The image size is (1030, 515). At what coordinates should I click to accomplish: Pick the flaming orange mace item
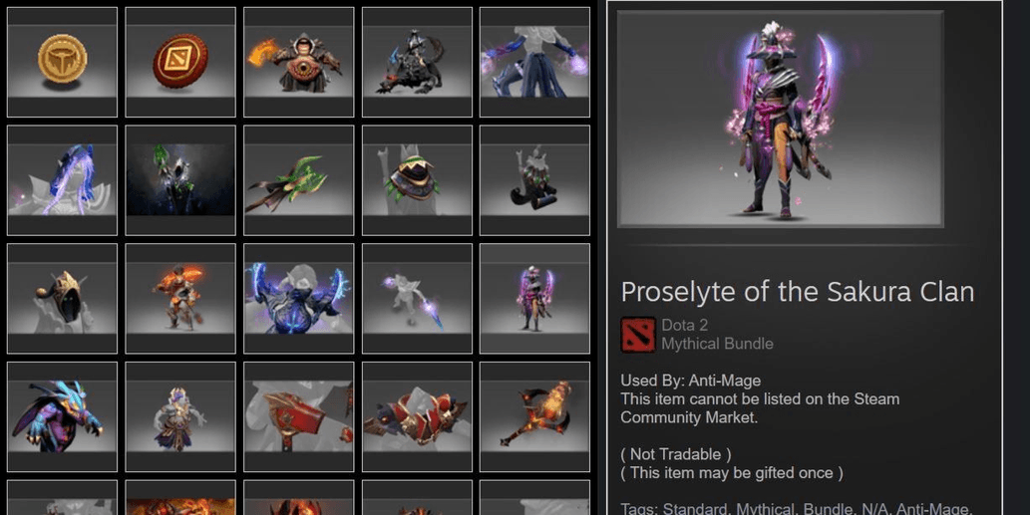[534, 416]
